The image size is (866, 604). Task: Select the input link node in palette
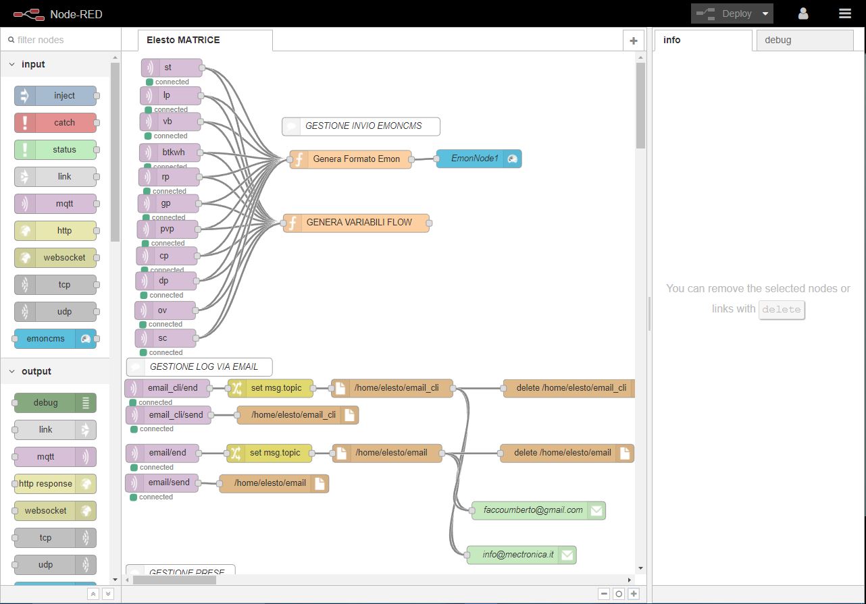(55, 177)
